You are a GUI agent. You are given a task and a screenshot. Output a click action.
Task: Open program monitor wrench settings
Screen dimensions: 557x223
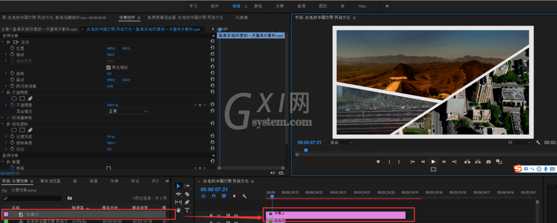538,142
